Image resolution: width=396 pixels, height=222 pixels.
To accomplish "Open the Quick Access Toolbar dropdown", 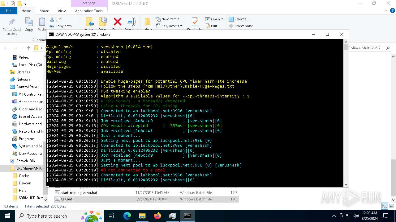I will pyautogui.click(x=25, y=4).
